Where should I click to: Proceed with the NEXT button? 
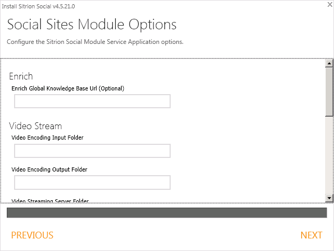pyautogui.click(x=311, y=235)
